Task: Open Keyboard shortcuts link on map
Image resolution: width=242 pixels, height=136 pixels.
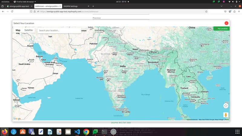Action: point(192,120)
